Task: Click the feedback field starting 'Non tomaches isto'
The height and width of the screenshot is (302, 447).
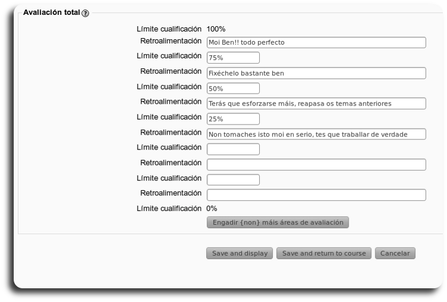Action: (316, 134)
